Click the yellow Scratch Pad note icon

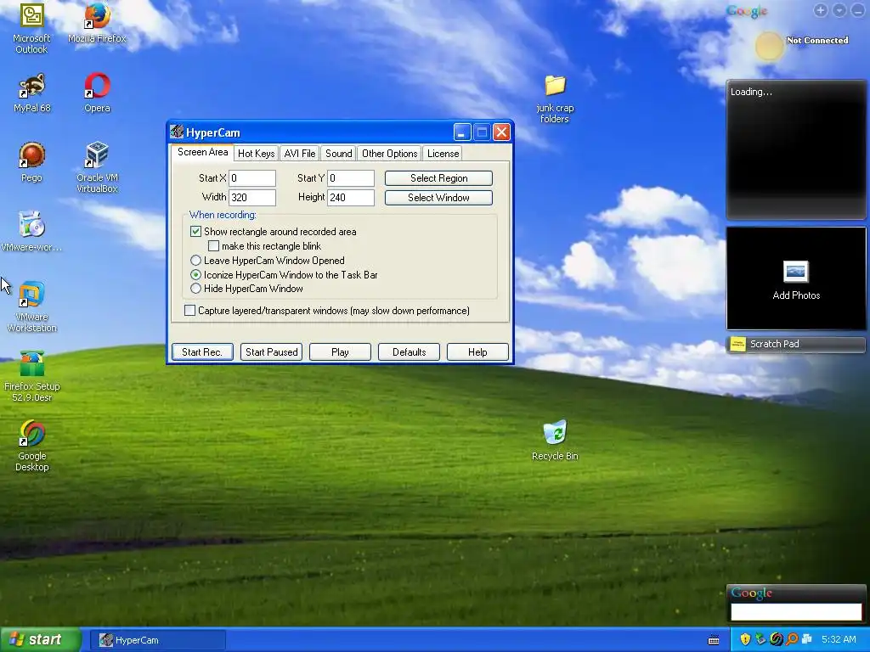tap(738, 344)
